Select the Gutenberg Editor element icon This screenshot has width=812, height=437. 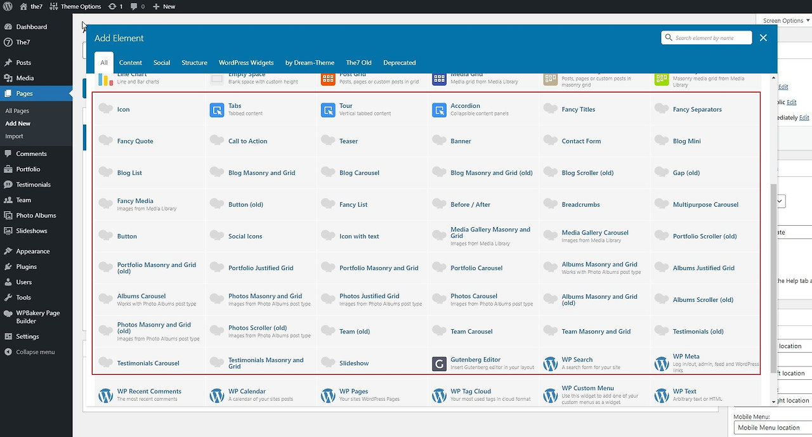(439, 363)
